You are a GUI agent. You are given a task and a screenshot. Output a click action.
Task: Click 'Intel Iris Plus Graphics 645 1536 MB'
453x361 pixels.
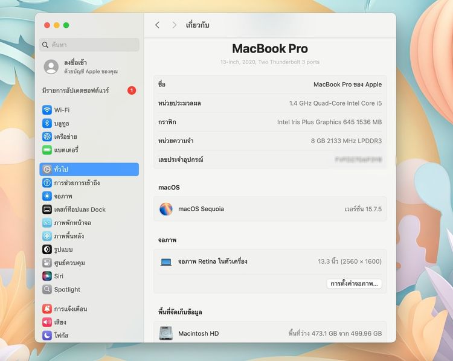pyautogui.click(x=329, y=122)
